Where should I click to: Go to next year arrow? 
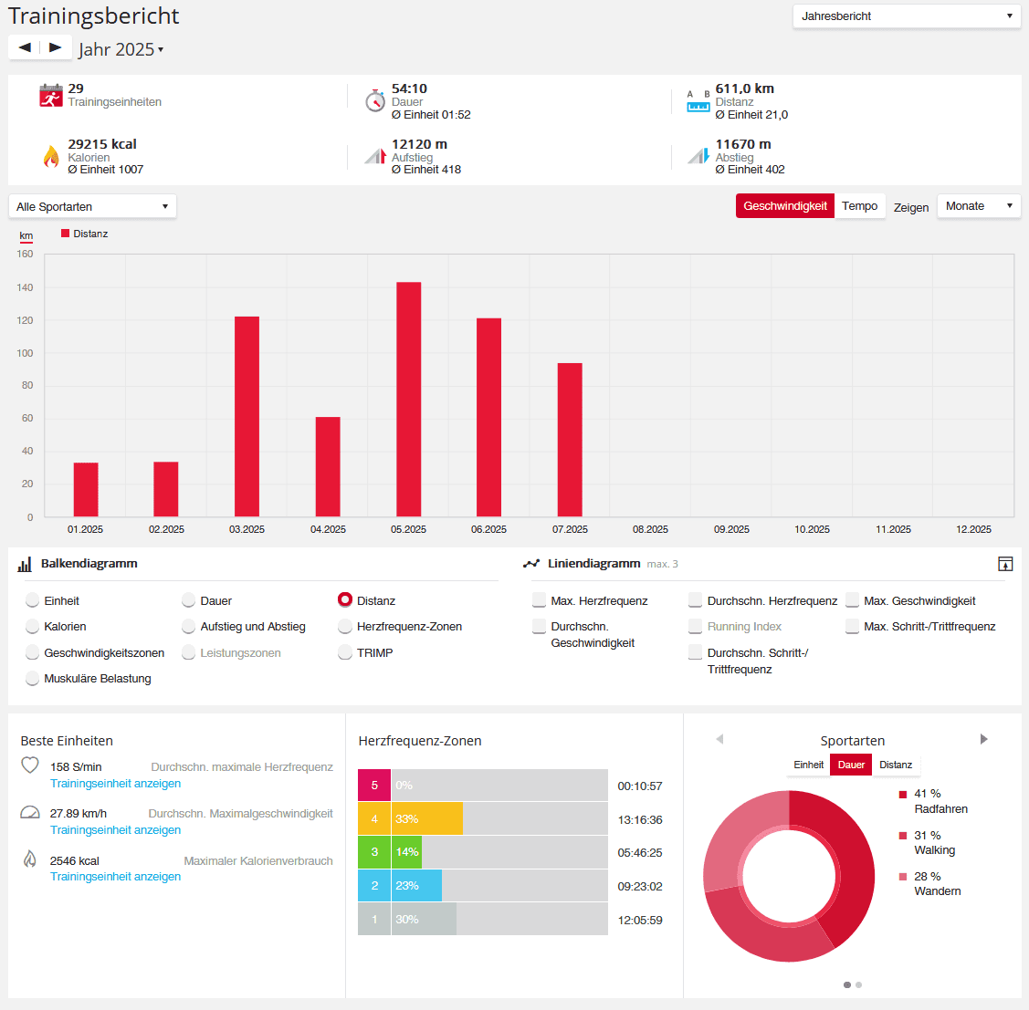(x=55, y=47)
